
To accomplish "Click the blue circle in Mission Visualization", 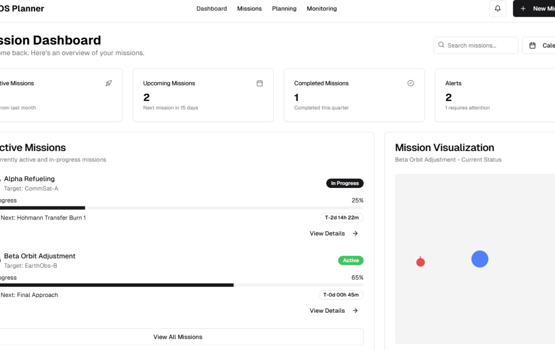I will pyautogui.click(x=480, y=259).
